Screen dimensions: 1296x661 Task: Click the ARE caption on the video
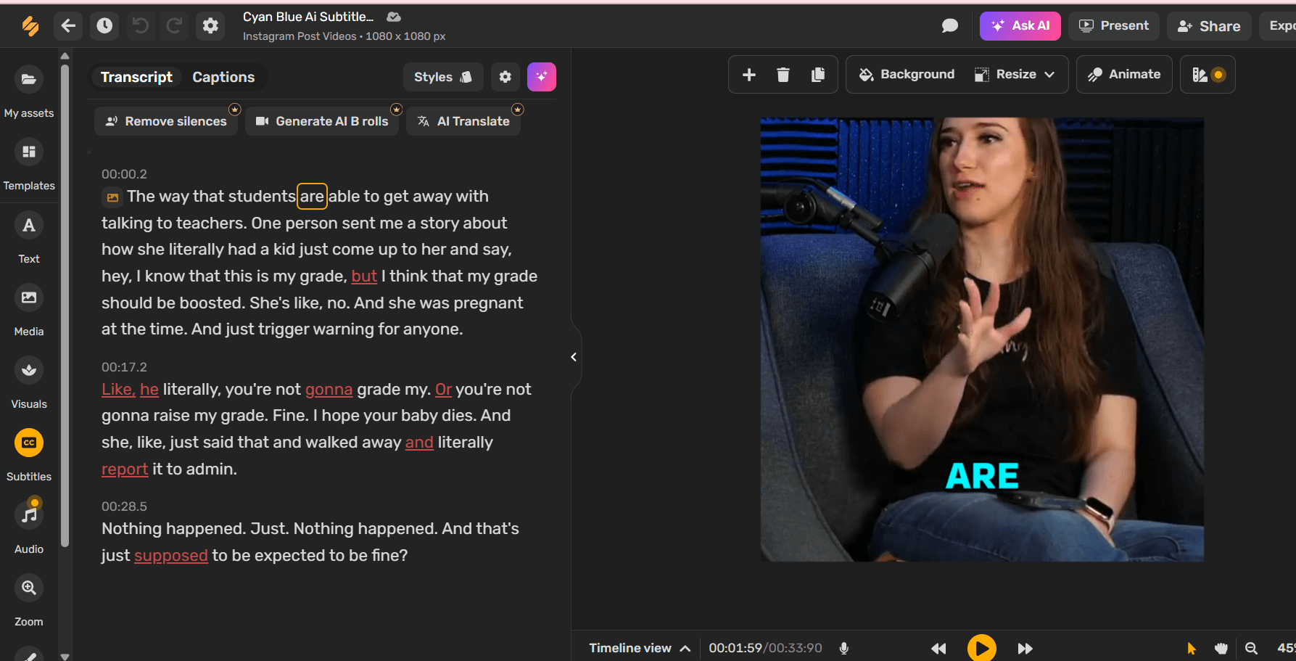coord(982,477)
